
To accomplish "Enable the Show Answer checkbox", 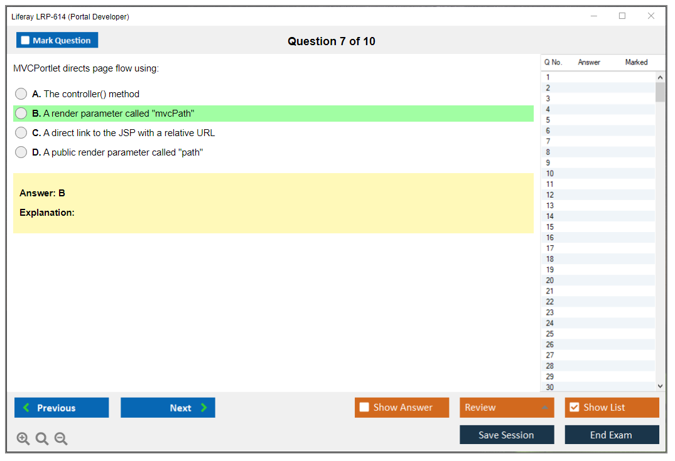I will [x=364, y=408].
